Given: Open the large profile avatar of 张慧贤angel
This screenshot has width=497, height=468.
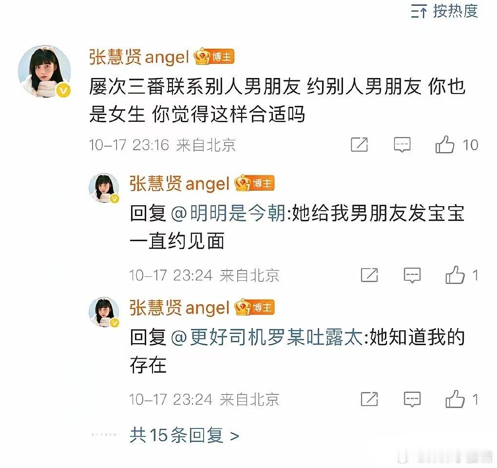Looking at the screenshot, I should (x=44, y=71).
